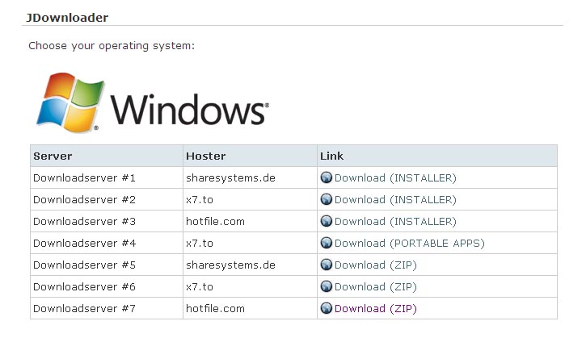The width and height of the screenshot is (586, 342).
Task: Click globe icon for Downloadserver #2
Action: (327, 199)
